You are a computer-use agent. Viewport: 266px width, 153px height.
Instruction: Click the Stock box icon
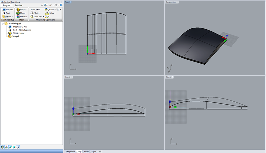tap(18, 10)
